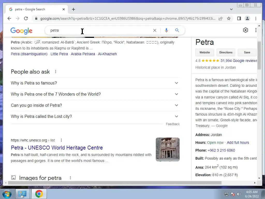Click the 'Images for petra' heading

pyautogui.click(x=40, y=178)
